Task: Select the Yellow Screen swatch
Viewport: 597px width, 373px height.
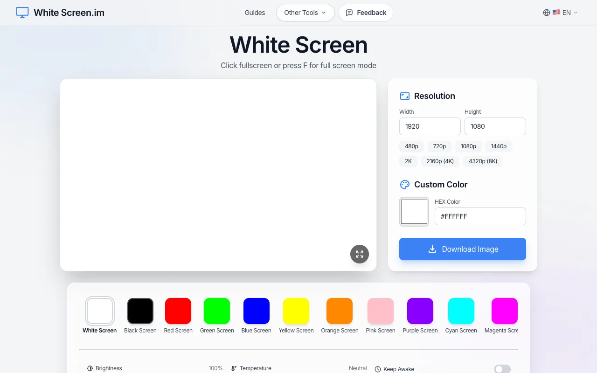Action: [296, 311]
